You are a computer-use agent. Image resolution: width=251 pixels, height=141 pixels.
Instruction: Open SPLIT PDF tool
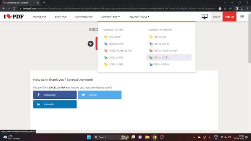pos(61,16)
